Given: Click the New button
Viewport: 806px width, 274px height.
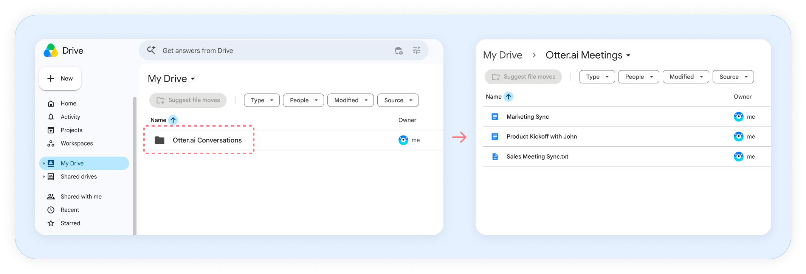Looking at the screenshot, I should coord(60,79).
